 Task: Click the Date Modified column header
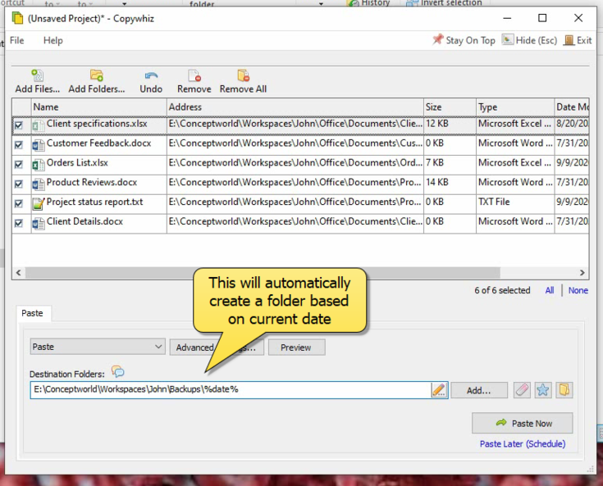point(572,107)
